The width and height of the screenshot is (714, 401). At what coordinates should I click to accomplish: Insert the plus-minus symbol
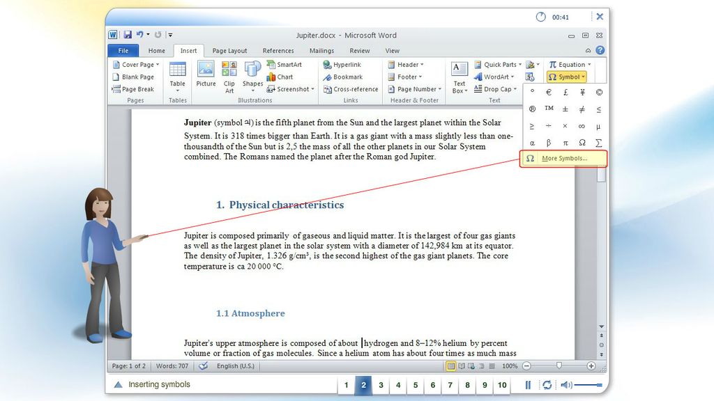coord(565,109)
